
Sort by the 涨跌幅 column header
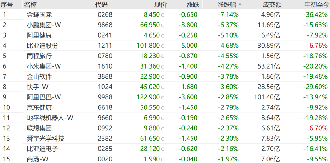227,5
